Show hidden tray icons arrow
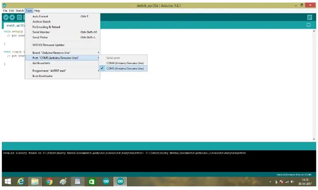 point(270,182)
